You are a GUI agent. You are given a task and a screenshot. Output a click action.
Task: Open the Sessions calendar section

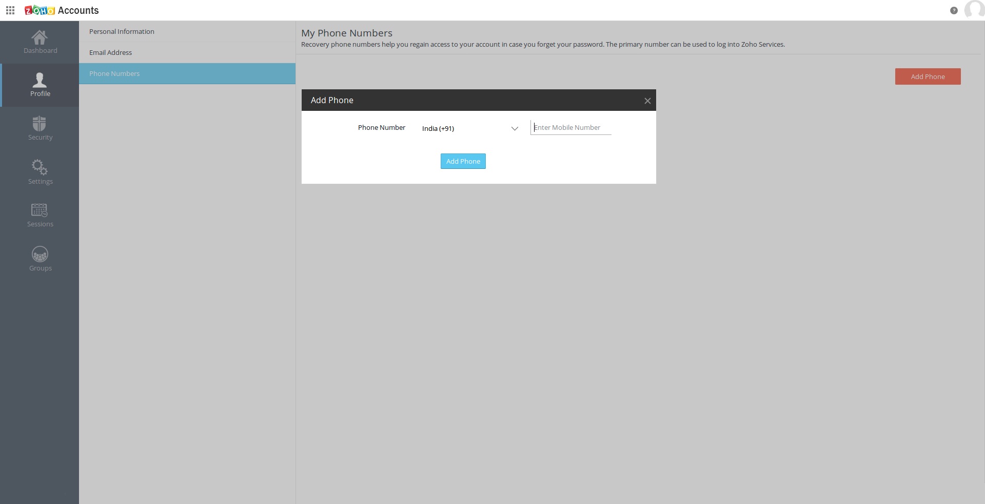[40, 215]
